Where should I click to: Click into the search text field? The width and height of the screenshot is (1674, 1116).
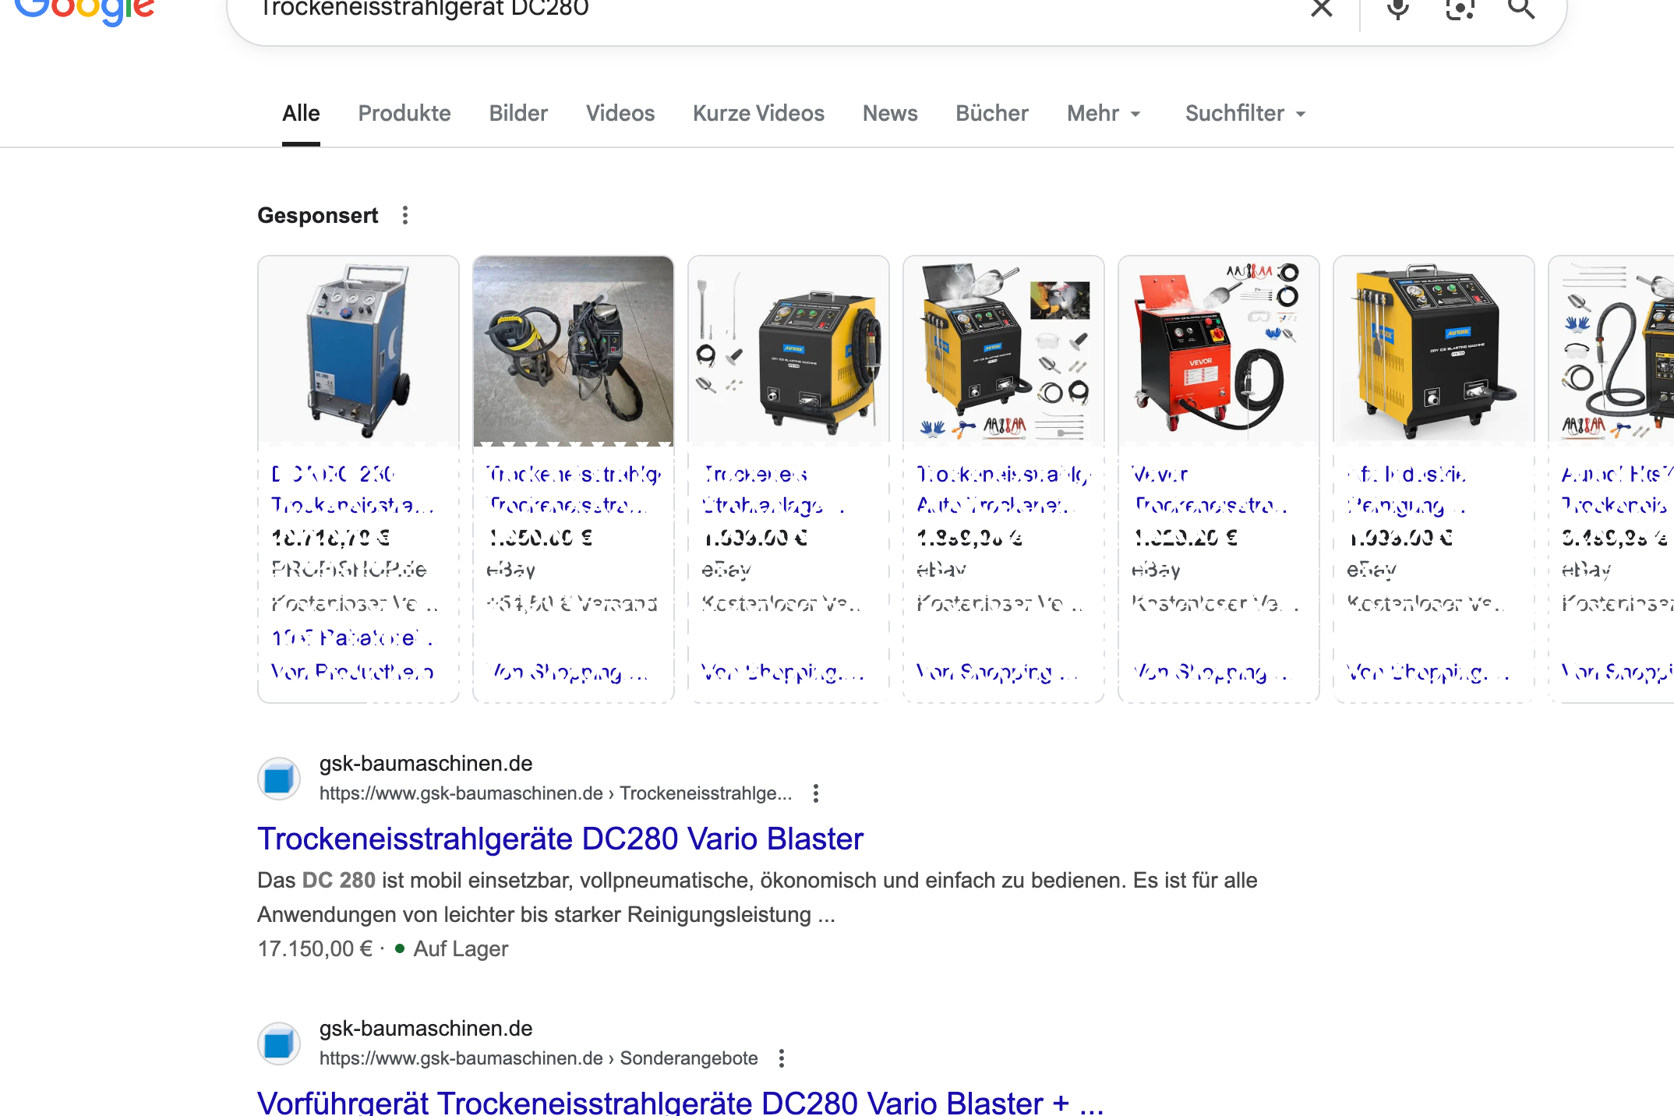point(779,9)
